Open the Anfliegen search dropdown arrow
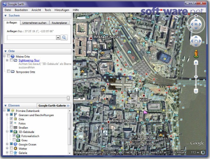210x159 pixels. (58, 38)
